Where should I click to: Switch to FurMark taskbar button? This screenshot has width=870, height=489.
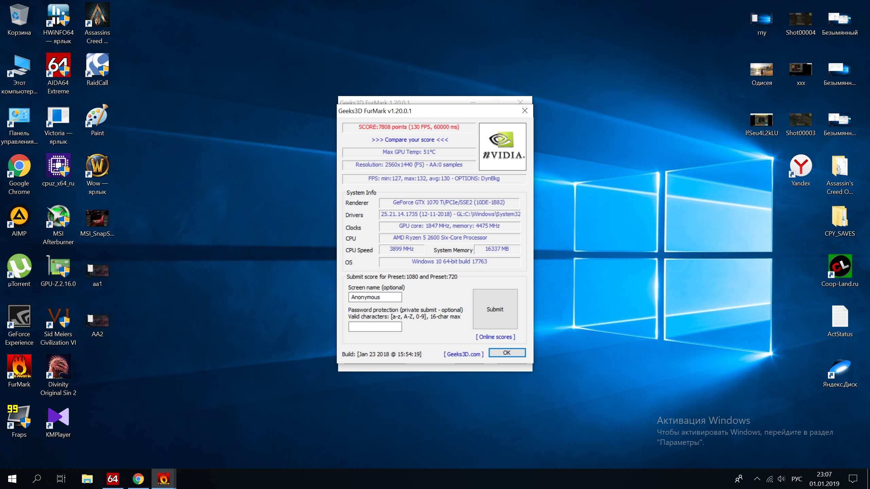click(163, 479)
